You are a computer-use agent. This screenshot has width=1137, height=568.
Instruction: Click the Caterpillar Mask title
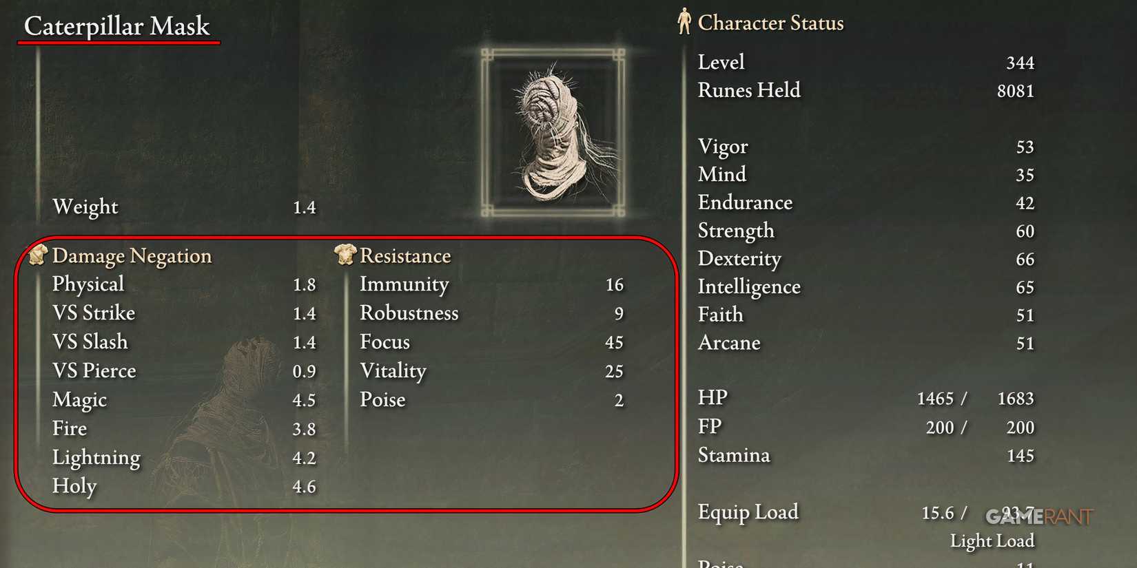(x=116, y=26)
